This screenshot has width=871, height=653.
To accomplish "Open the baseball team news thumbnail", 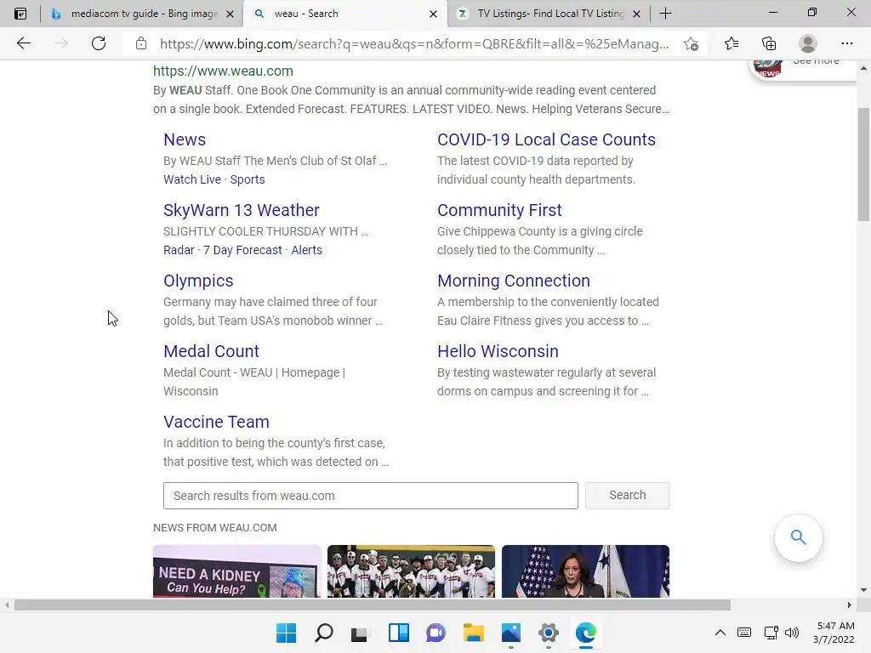I will point(411,571).
